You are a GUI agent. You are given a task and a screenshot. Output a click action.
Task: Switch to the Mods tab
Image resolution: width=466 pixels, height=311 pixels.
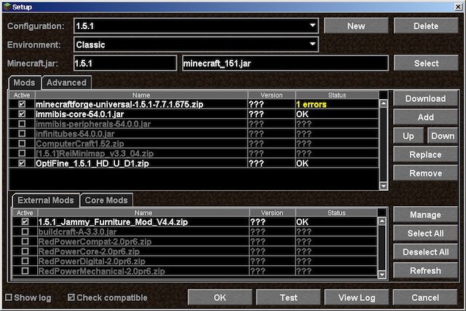(24, 82)
